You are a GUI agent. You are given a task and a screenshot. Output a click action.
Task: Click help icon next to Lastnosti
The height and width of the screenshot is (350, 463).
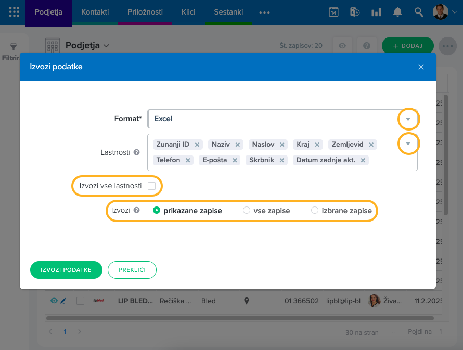coord(136,153)
